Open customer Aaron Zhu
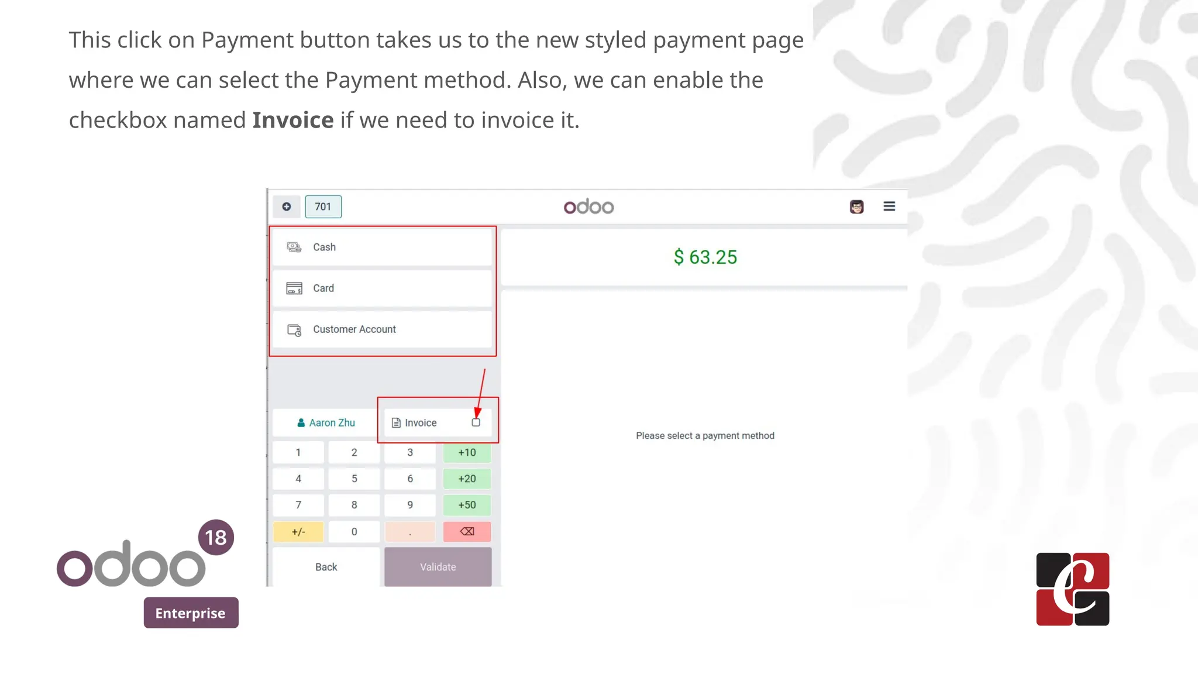 [326, 422]
